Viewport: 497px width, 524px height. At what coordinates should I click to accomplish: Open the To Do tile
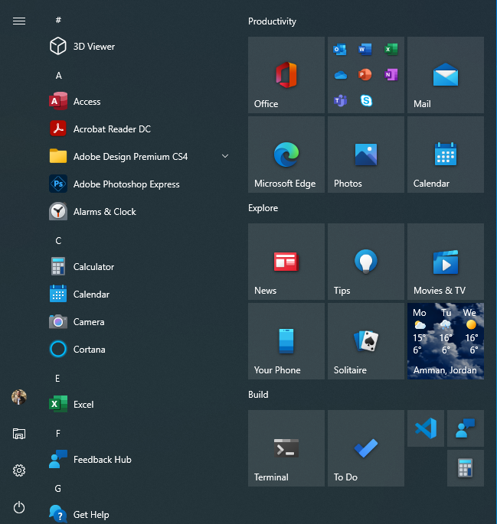[366, 448]
